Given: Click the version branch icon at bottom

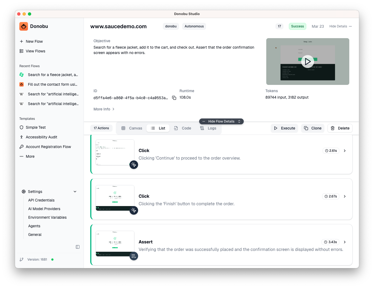Looking at the screenshot, I should coord(21,260).
